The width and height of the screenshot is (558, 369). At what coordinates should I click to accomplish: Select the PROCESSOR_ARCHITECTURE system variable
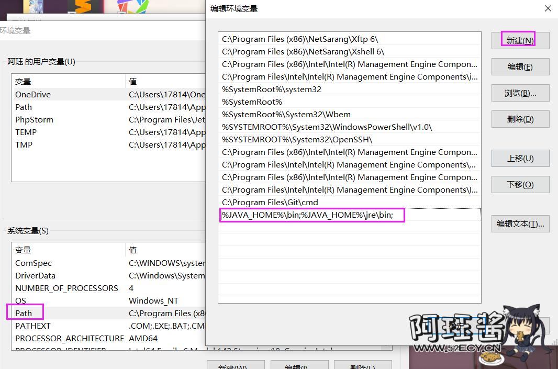[x=108, y=339]
